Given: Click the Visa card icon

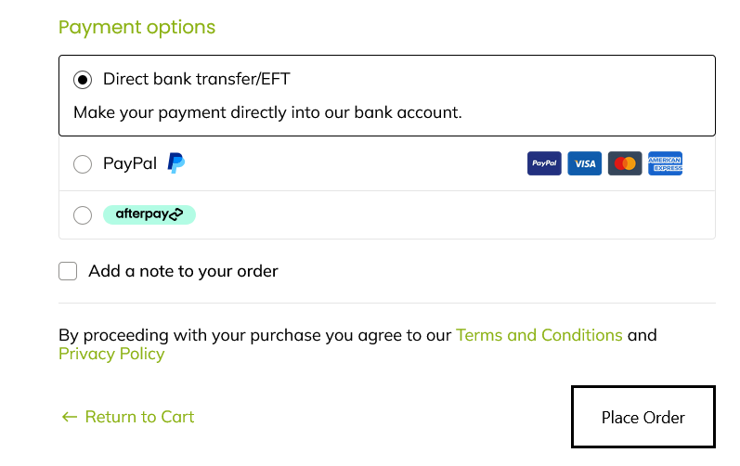Looking at the screenshot, I should click(585, 163).
